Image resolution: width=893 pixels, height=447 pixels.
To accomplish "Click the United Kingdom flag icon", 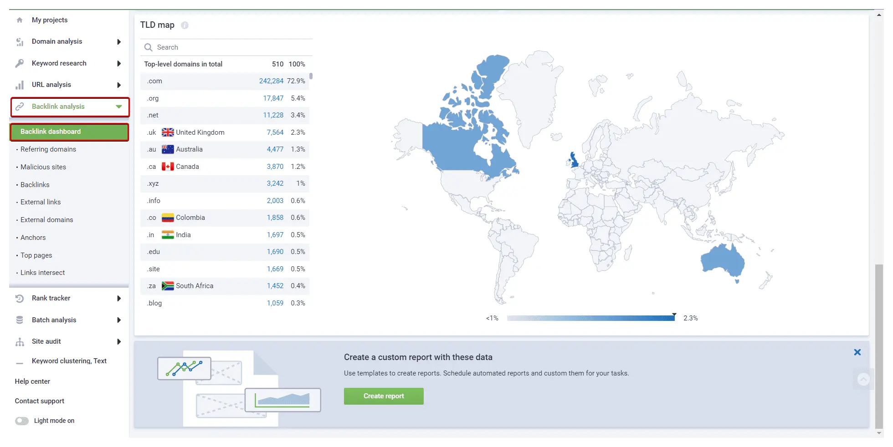I will [168, 132].
